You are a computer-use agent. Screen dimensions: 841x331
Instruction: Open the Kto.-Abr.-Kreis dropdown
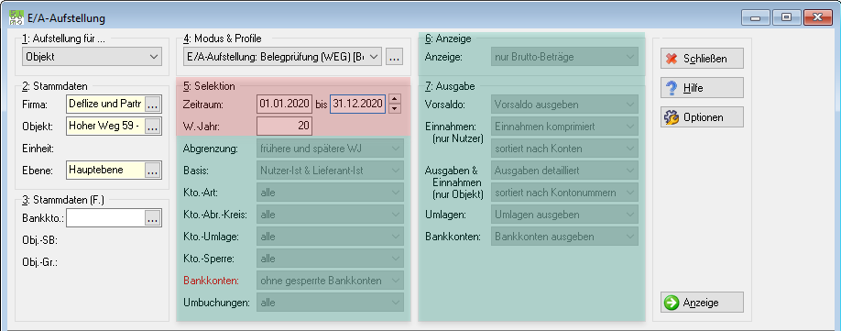pyautogui.click(x=330, y=214)
